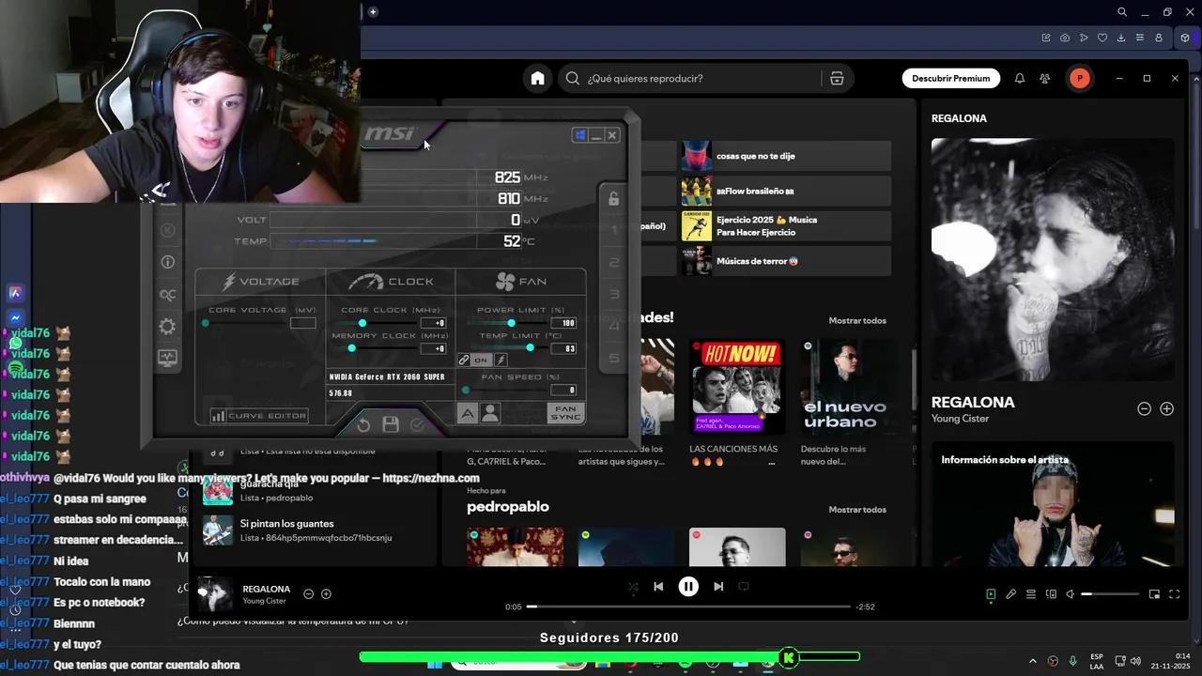Image resolution: width=1202 pixels, height=676 pixels.
Task: Toggle temp limit priority lightning icon
Action: tap(501, 361)
